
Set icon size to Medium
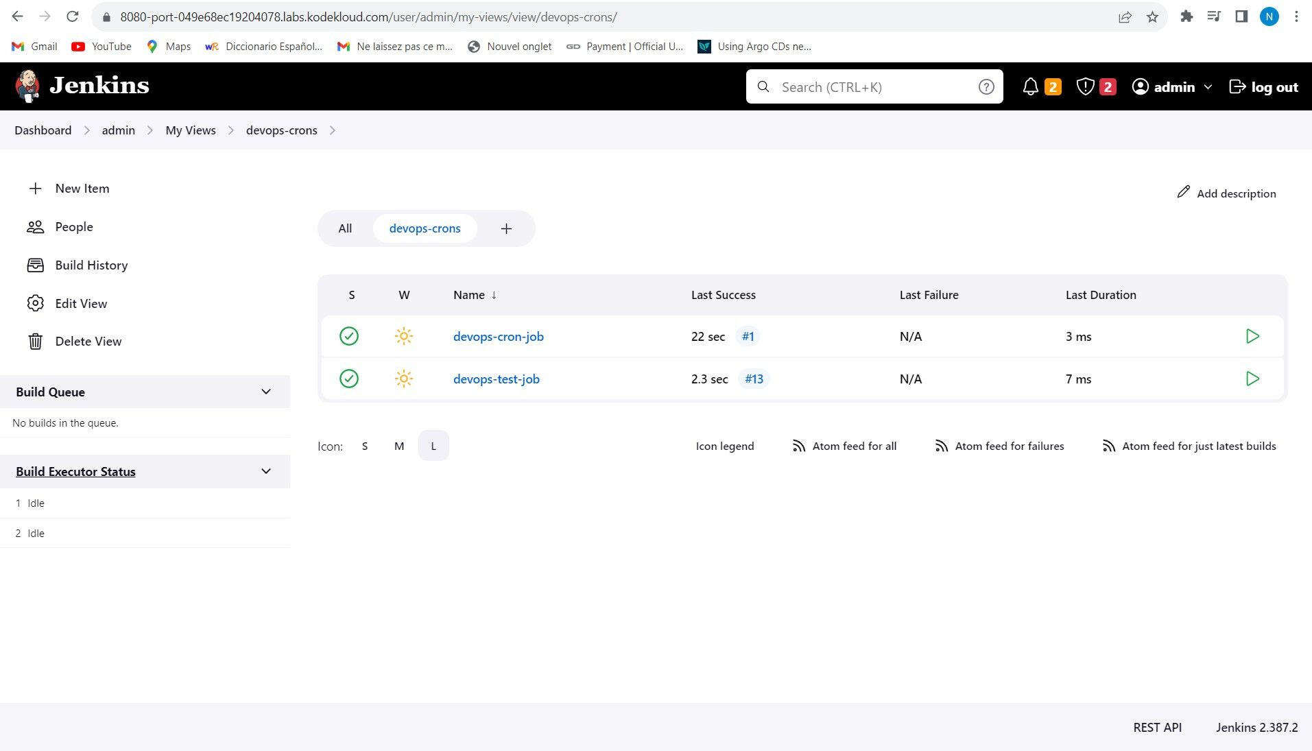[x=399, y=446]
